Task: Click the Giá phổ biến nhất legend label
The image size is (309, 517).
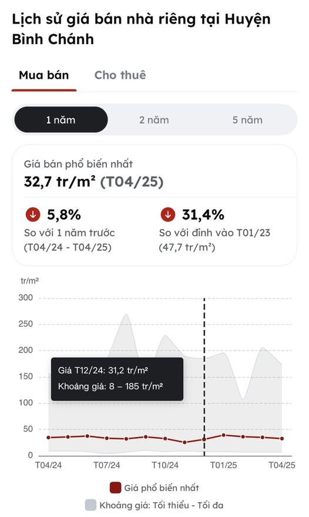Action: [162, 488]
